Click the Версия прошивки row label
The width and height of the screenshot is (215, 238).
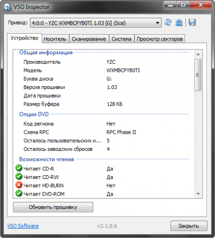pyautogui.click(x=44, y=87)
